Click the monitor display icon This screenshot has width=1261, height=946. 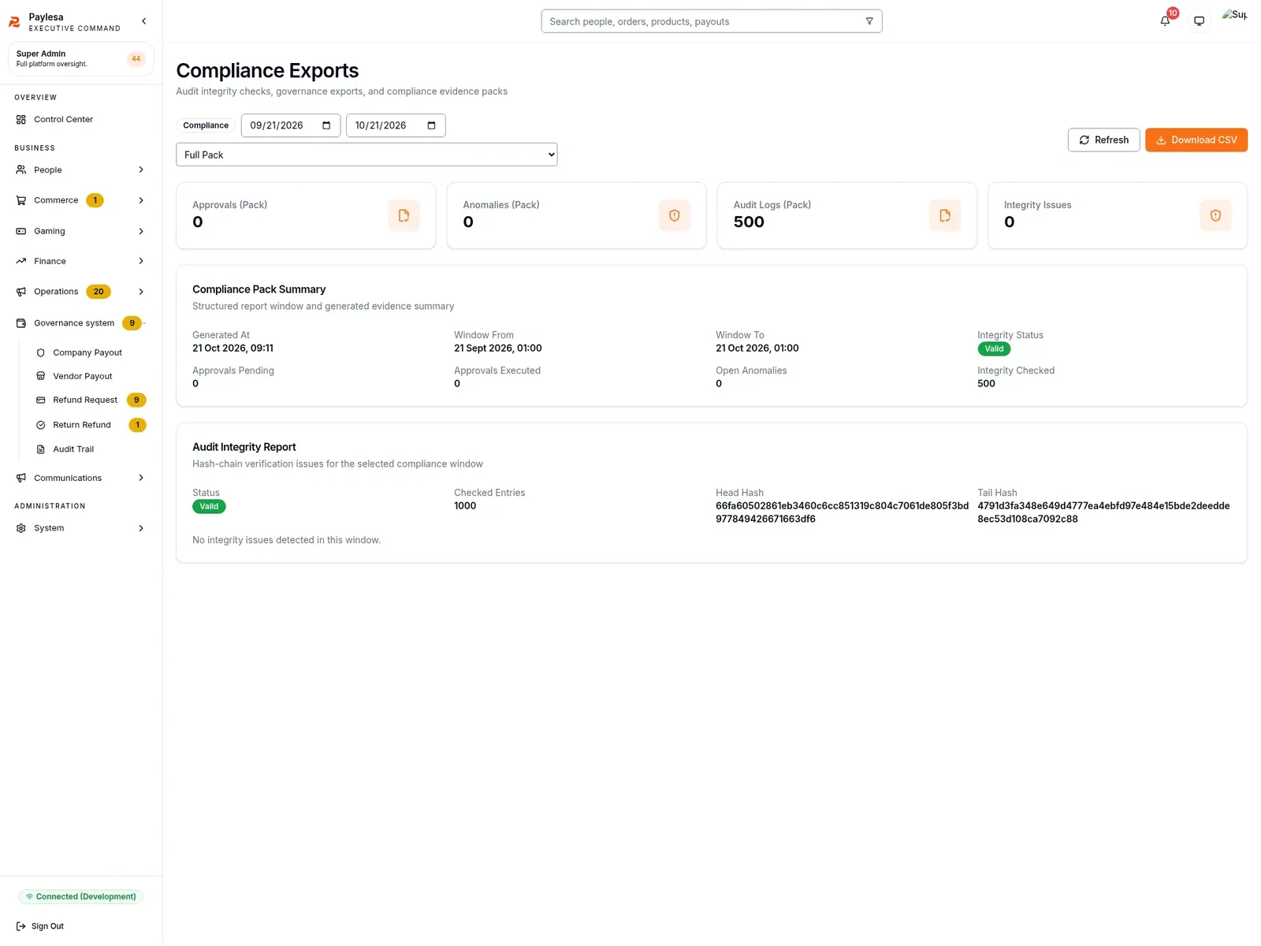[1199, 21]
